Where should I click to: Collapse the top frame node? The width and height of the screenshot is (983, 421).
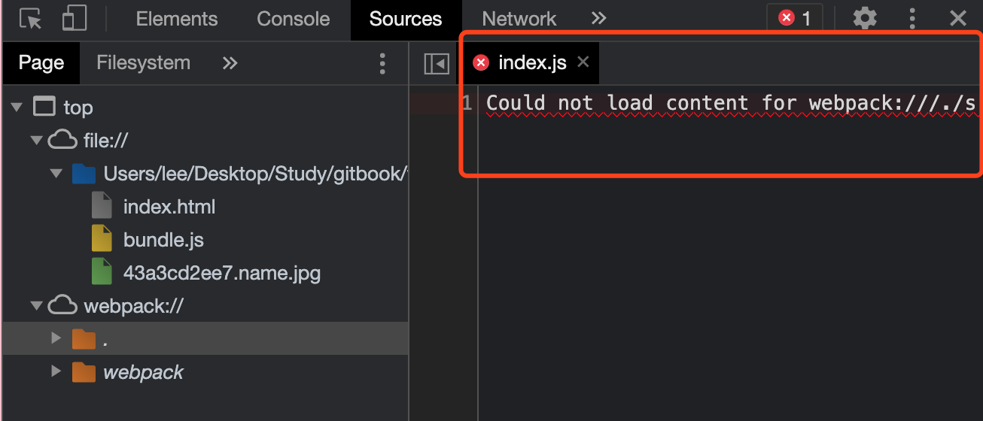[x=17, y=108]
